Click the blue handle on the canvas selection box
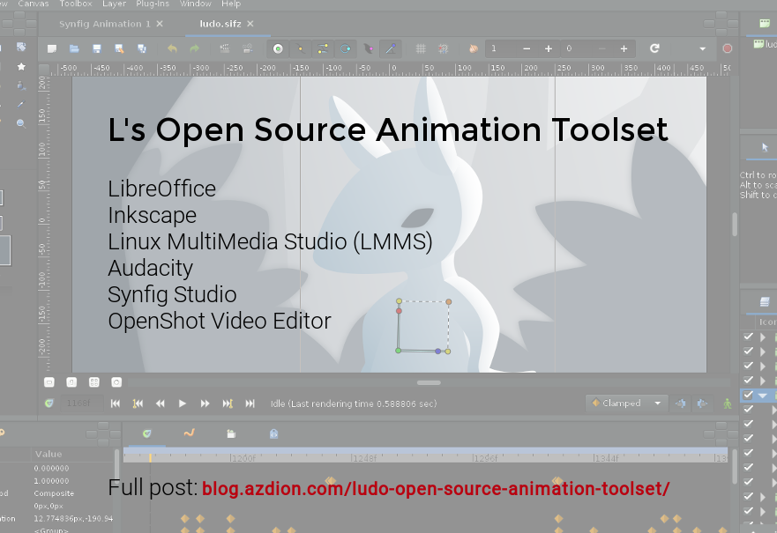 pos(437,352)
